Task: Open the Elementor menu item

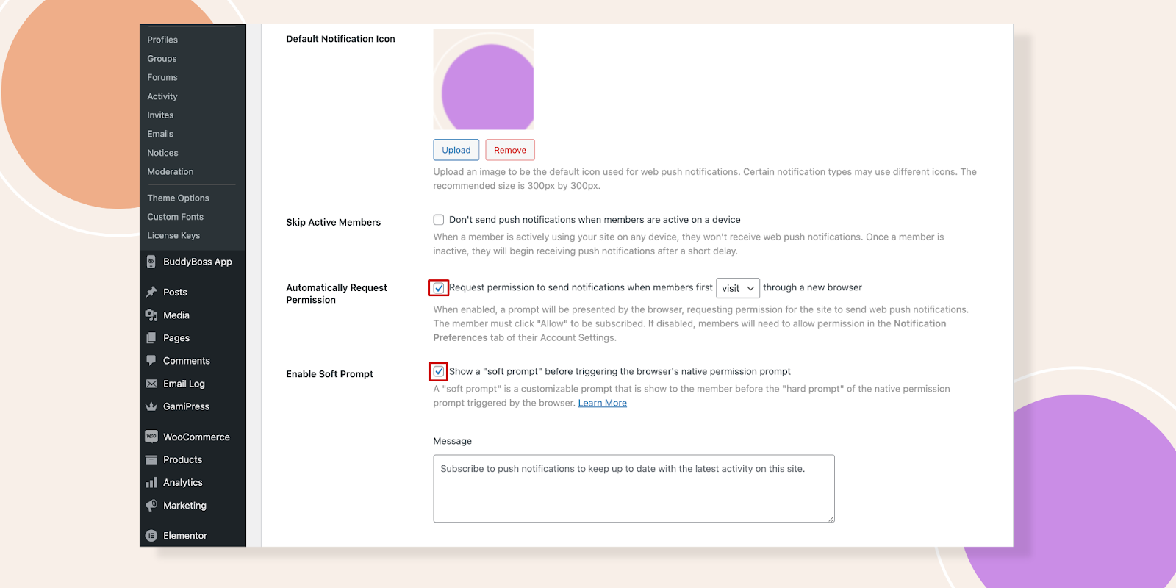Action: click(185, 536)
